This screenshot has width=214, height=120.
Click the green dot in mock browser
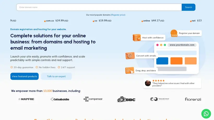(x=165, y=45)
